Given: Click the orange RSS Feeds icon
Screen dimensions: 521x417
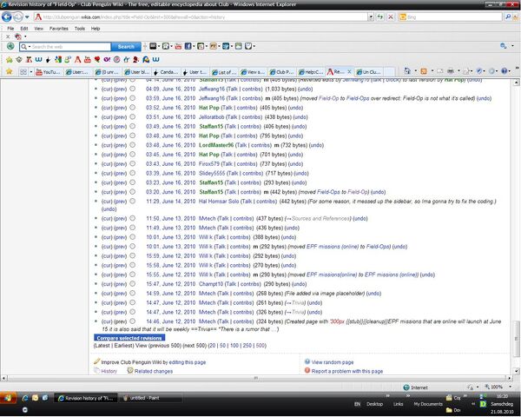Looking at the screenshot, I should [424, 71].
